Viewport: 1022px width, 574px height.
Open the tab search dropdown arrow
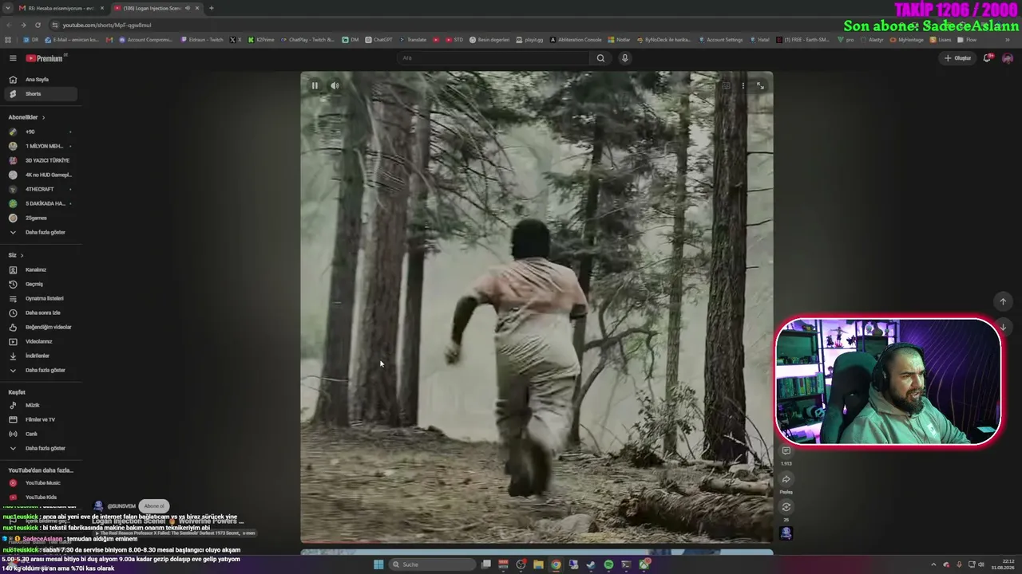coord(9,8)
